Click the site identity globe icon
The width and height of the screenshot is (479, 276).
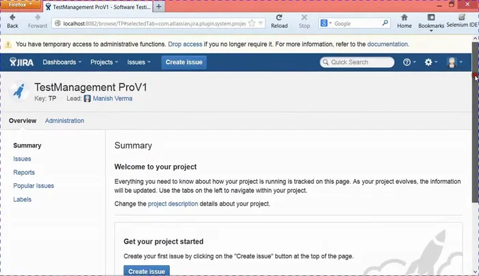(x=57, y=23)
